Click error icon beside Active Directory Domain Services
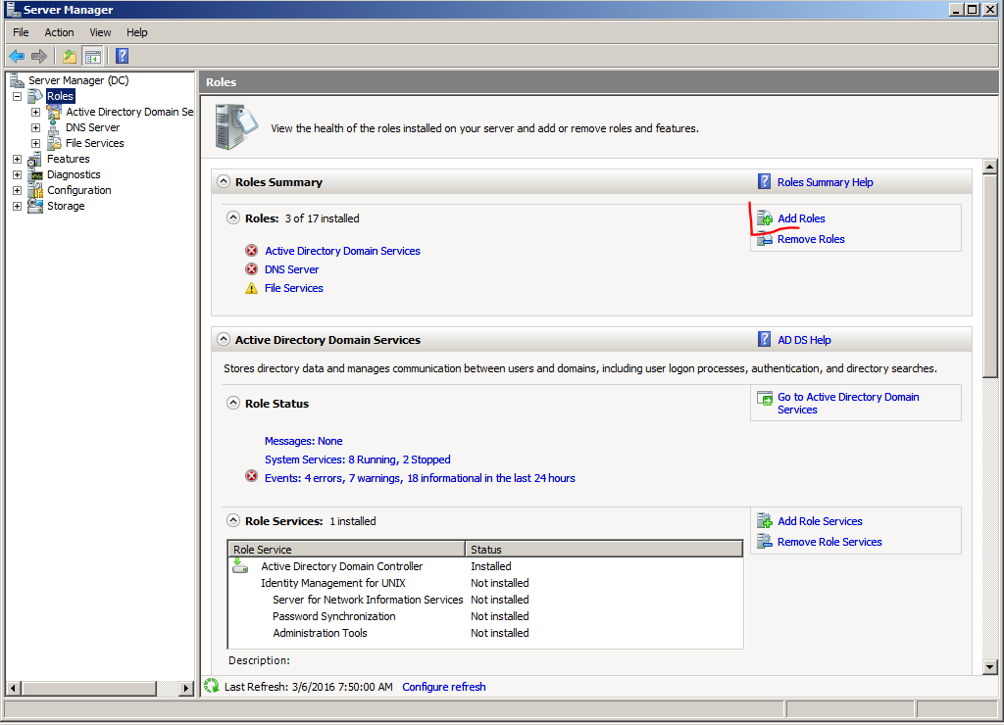This screenshot has width=1004, height=725. click(252, 250)
